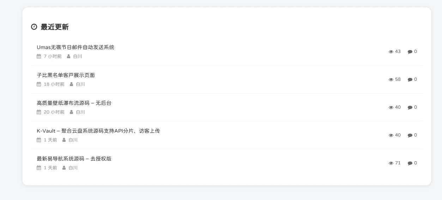Viewport: 442px width, 200px height.
Task: Click the comment bubble on the 子比黑名单 post
Action: pos(410,80)
